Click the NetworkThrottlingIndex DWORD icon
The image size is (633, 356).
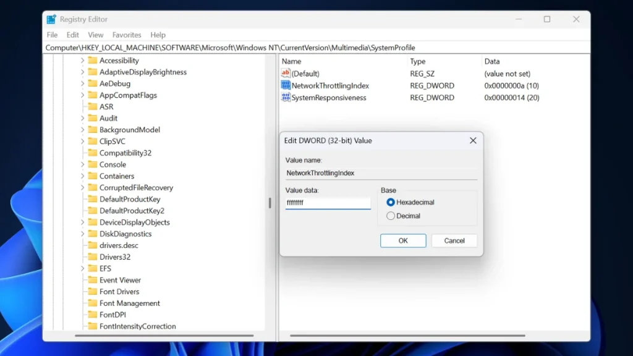click(286, 85)
